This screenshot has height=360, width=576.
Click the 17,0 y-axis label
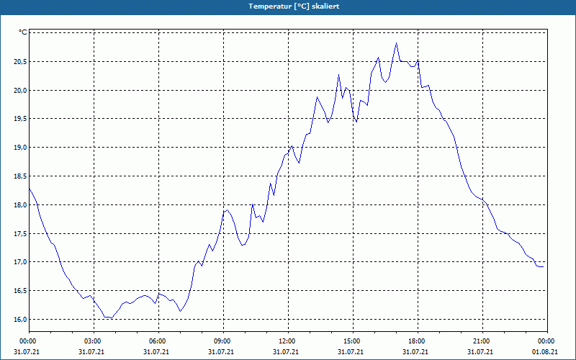click(x=20, y=262)
